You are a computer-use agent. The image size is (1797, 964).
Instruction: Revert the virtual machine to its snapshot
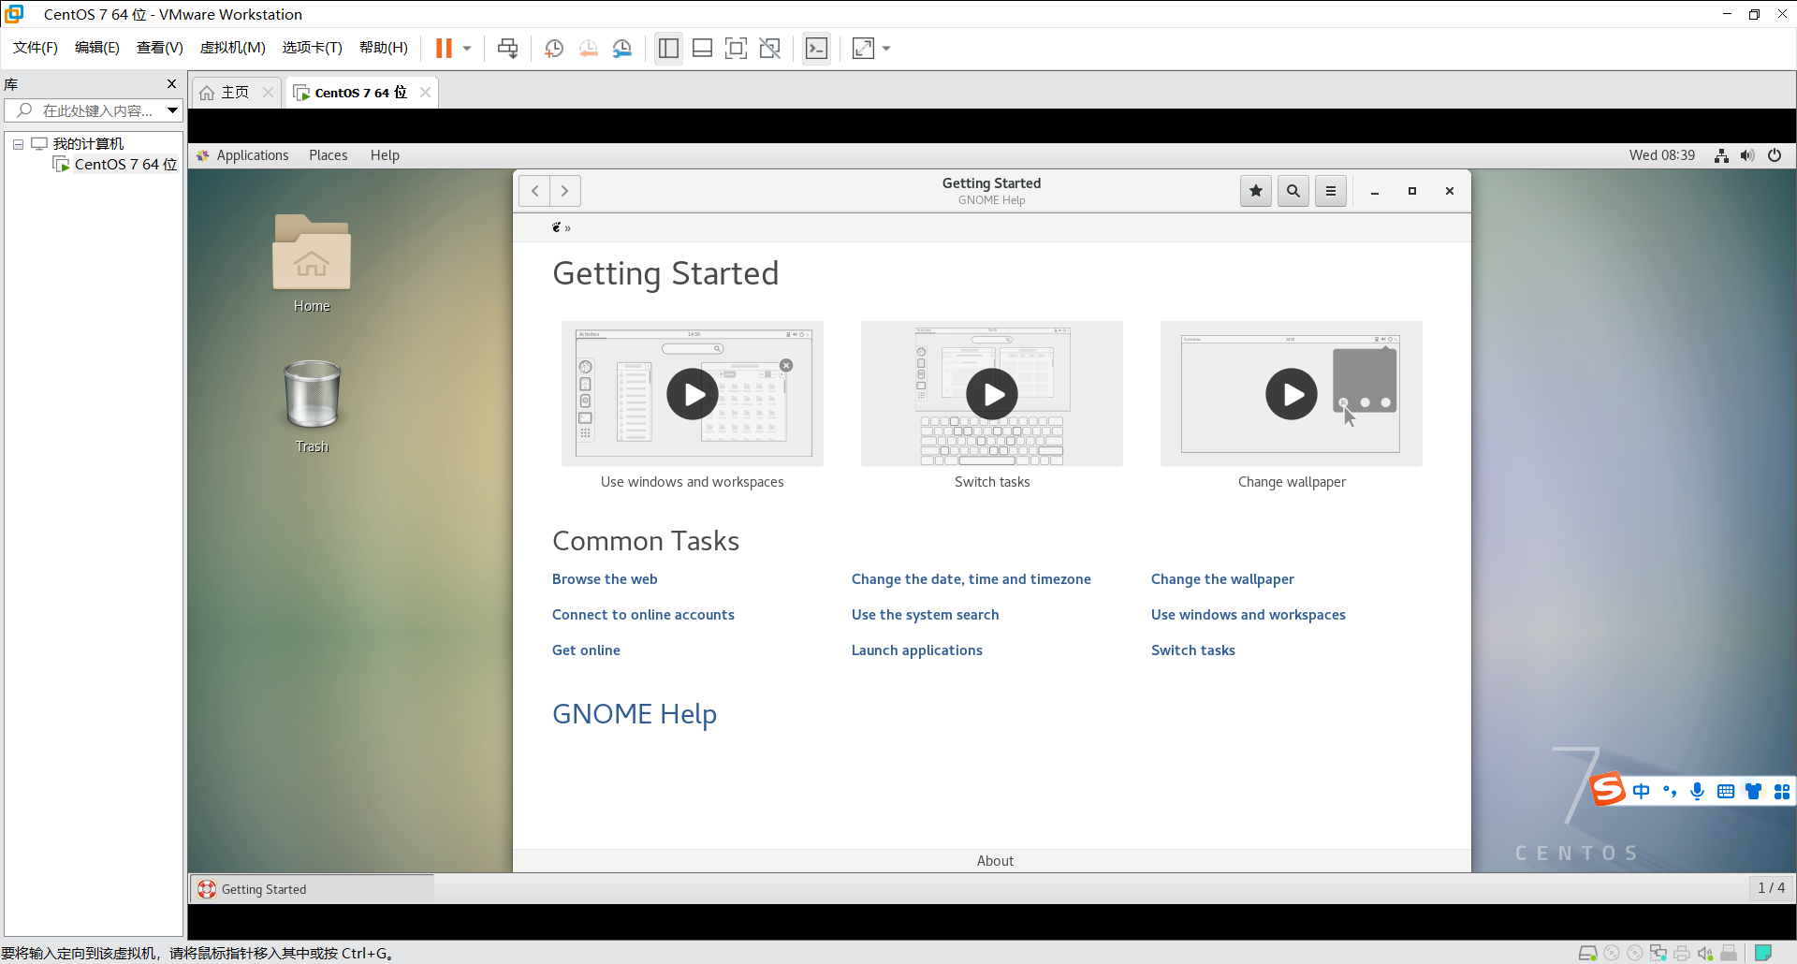588,49
